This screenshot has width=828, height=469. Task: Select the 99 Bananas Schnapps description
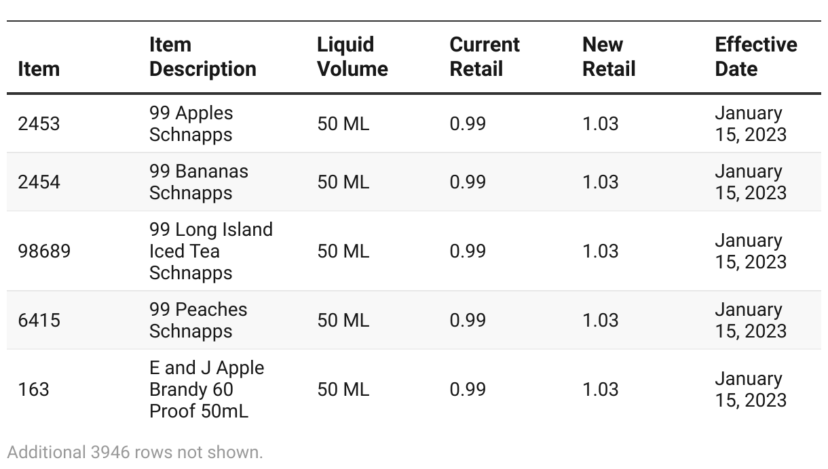(x=199, y=182)
